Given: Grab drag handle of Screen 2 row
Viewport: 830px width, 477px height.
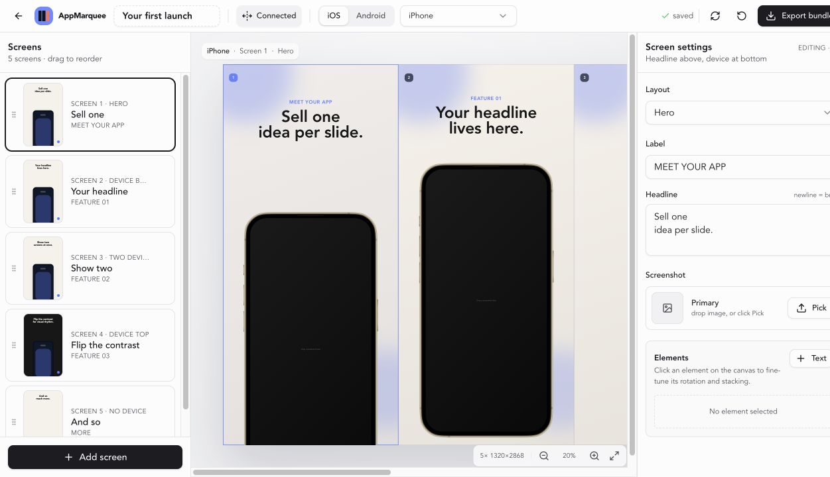Looking at the screenshot, I should click(14, 191).
